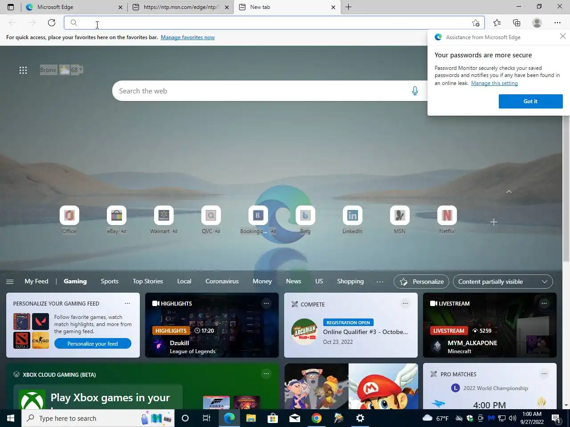570x427 pixels.
Task: Select the Top Stories feed category
Action: coord(148,281)
